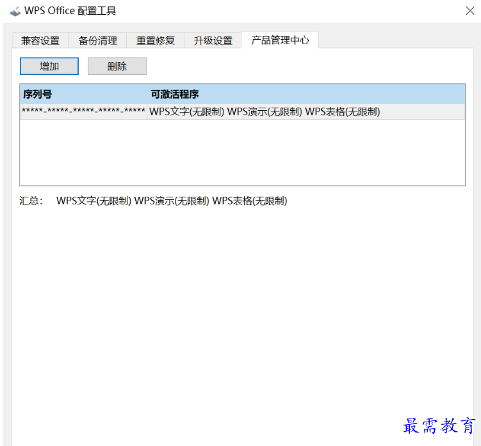Screen dimensions: 481x446
Task: Click the WPS Office app icon in title bar
Action: click(x=15, y=11)
